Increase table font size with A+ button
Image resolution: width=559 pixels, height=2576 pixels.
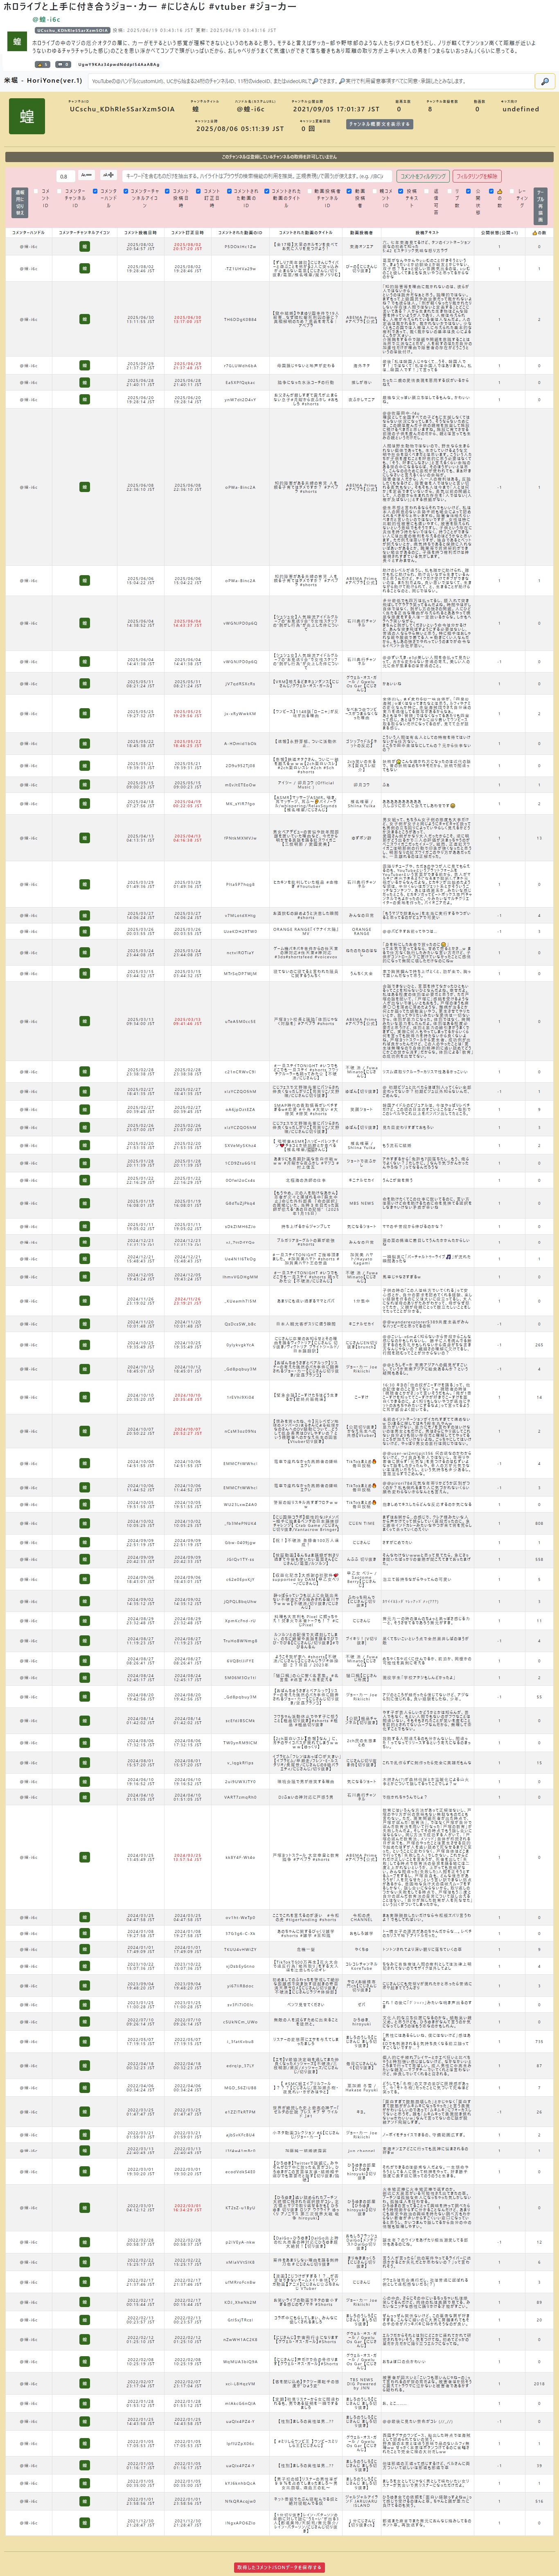tap(108, 176)
